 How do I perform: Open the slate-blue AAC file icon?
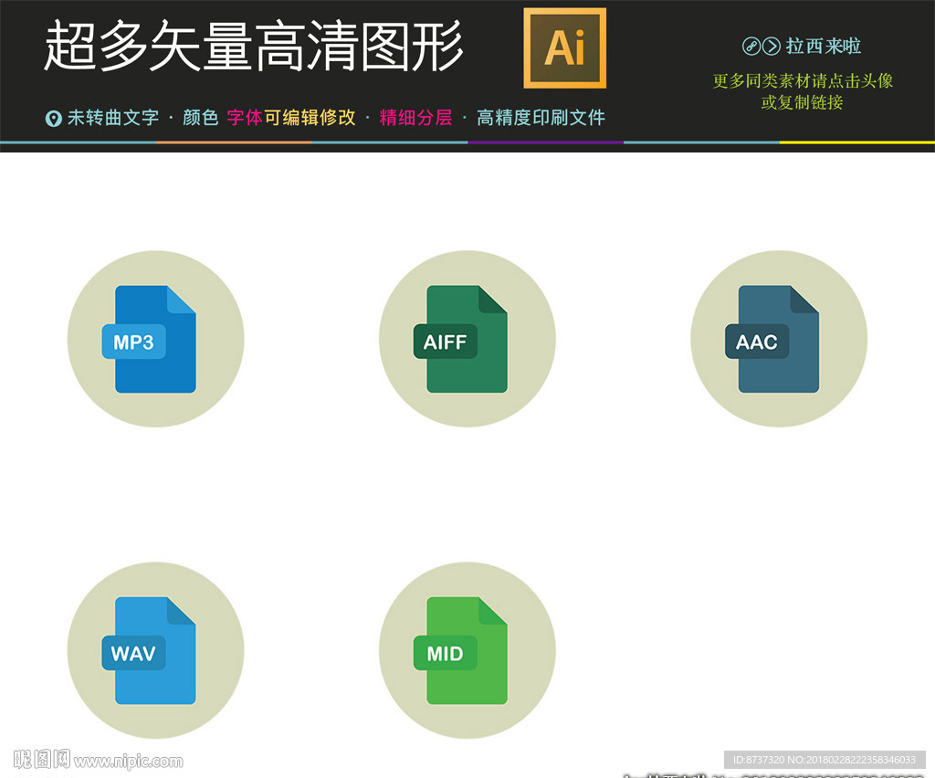pyautogui.click(x=778, y=340)
